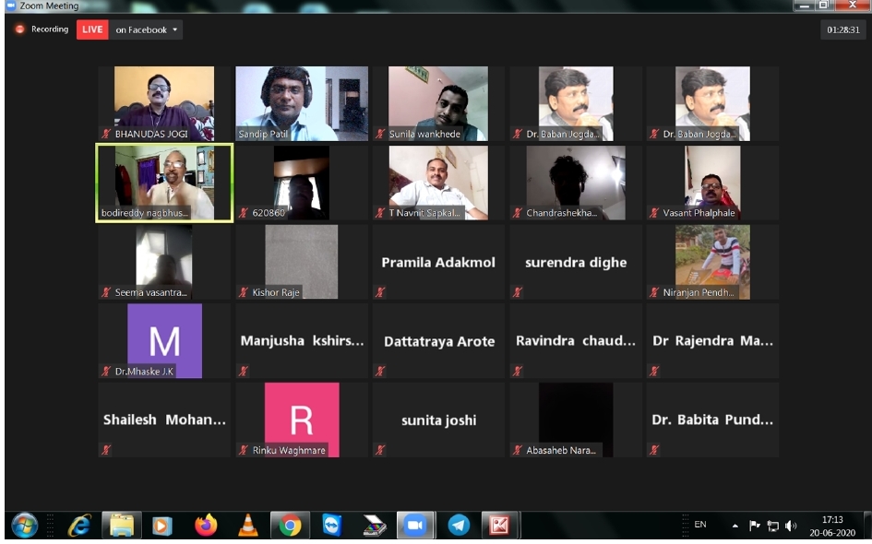Open the 'on Facebook' live dropdown
872x544 pixels.
pos(147,30)
